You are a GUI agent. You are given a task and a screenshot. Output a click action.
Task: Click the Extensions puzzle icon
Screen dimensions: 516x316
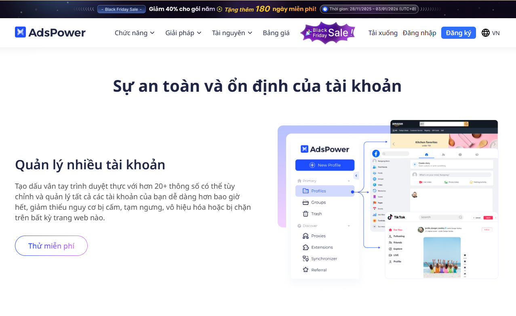[x=305, y=247]
